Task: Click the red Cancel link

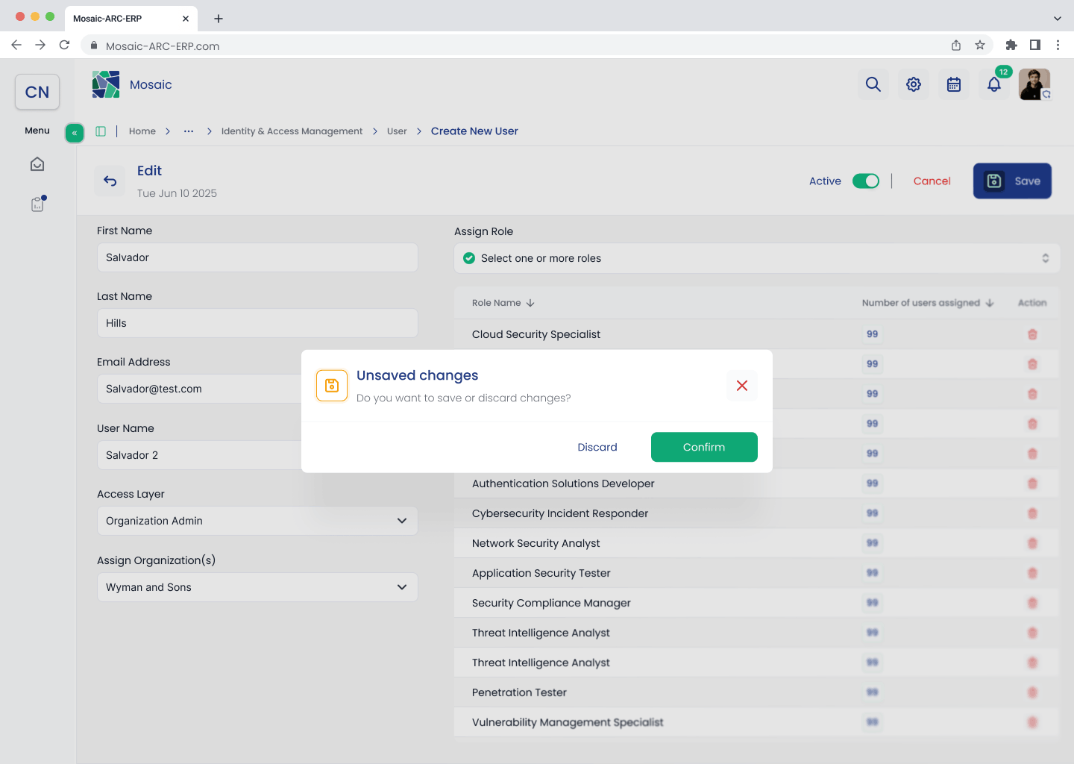Action: (x=932, y=181)
